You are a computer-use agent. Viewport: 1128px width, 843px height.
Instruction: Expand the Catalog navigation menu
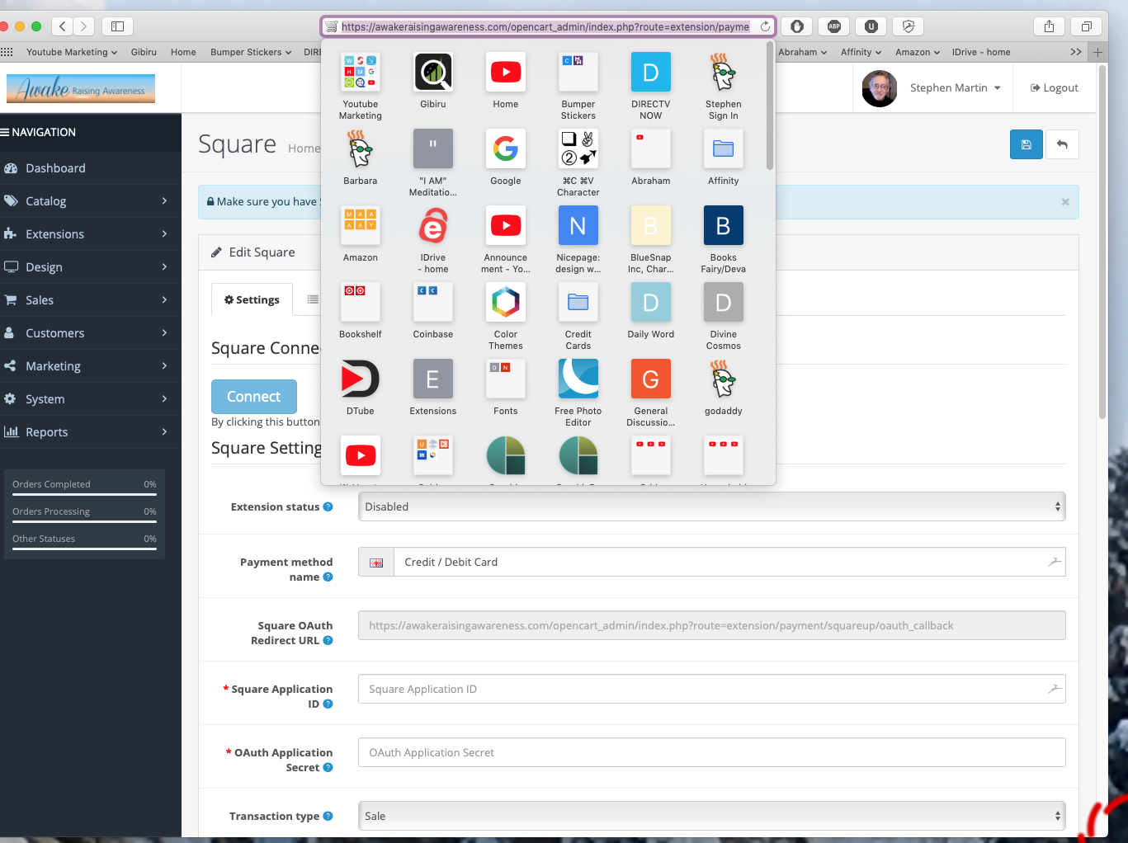pyautogui.click(x=91, y=201)
